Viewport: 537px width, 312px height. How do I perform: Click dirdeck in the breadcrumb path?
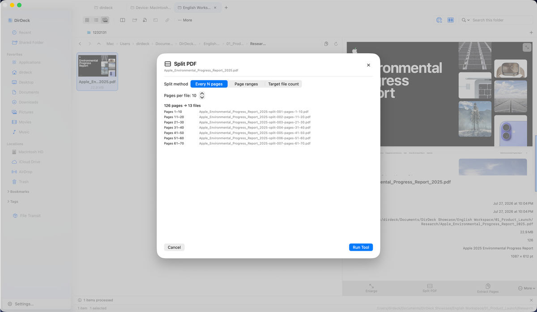(x=143, y=44)
